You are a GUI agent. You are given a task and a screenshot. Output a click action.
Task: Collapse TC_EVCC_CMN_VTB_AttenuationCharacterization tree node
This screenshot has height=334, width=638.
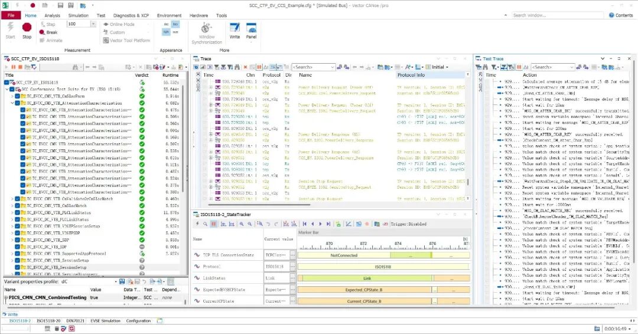click(x=12, y=103)
